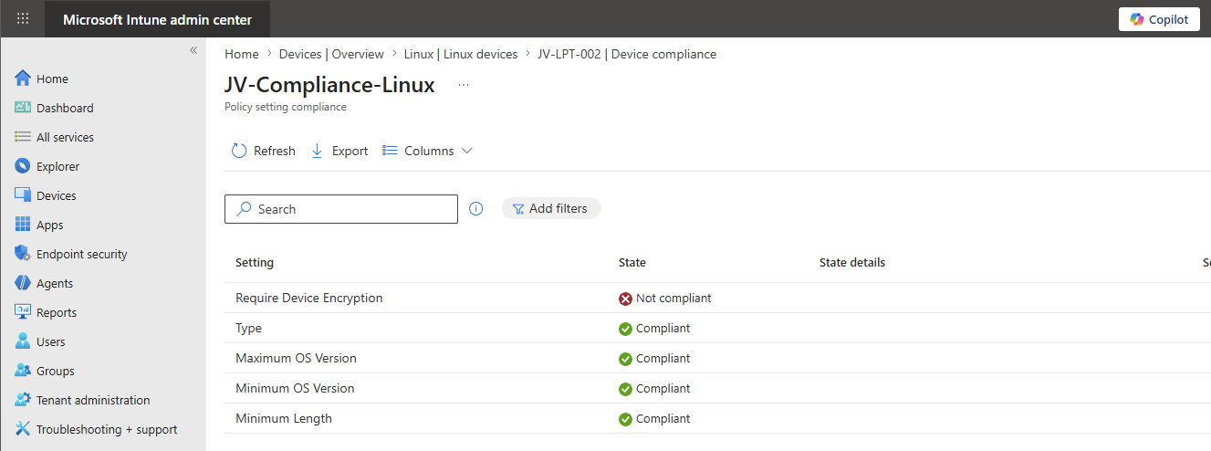The height and width of the screenshot is (451, 1211).
Task: Click the Microsoft Intune admin center title
Action: (157, 19)
